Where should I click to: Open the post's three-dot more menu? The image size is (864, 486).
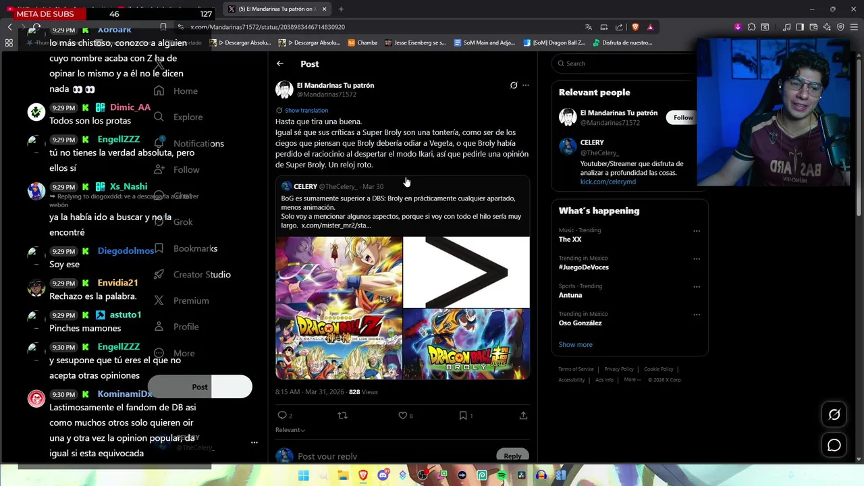tap(526, 86)
